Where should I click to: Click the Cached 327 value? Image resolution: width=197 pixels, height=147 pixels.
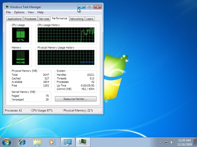coord(47,78)
